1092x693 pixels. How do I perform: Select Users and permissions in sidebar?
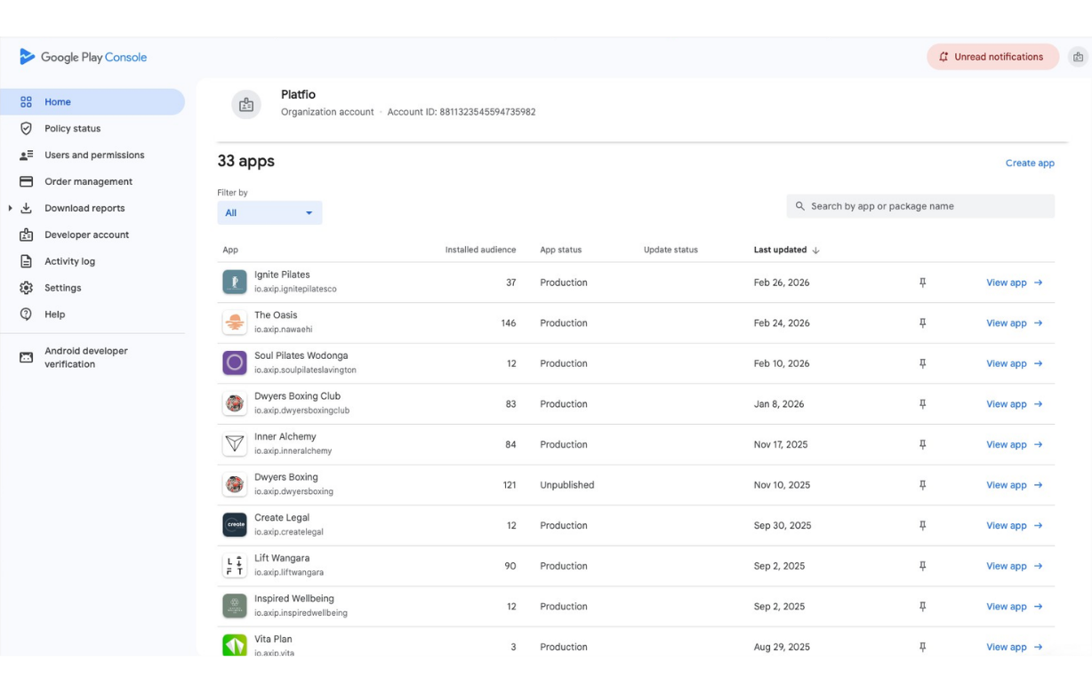(x=94, y=155)
